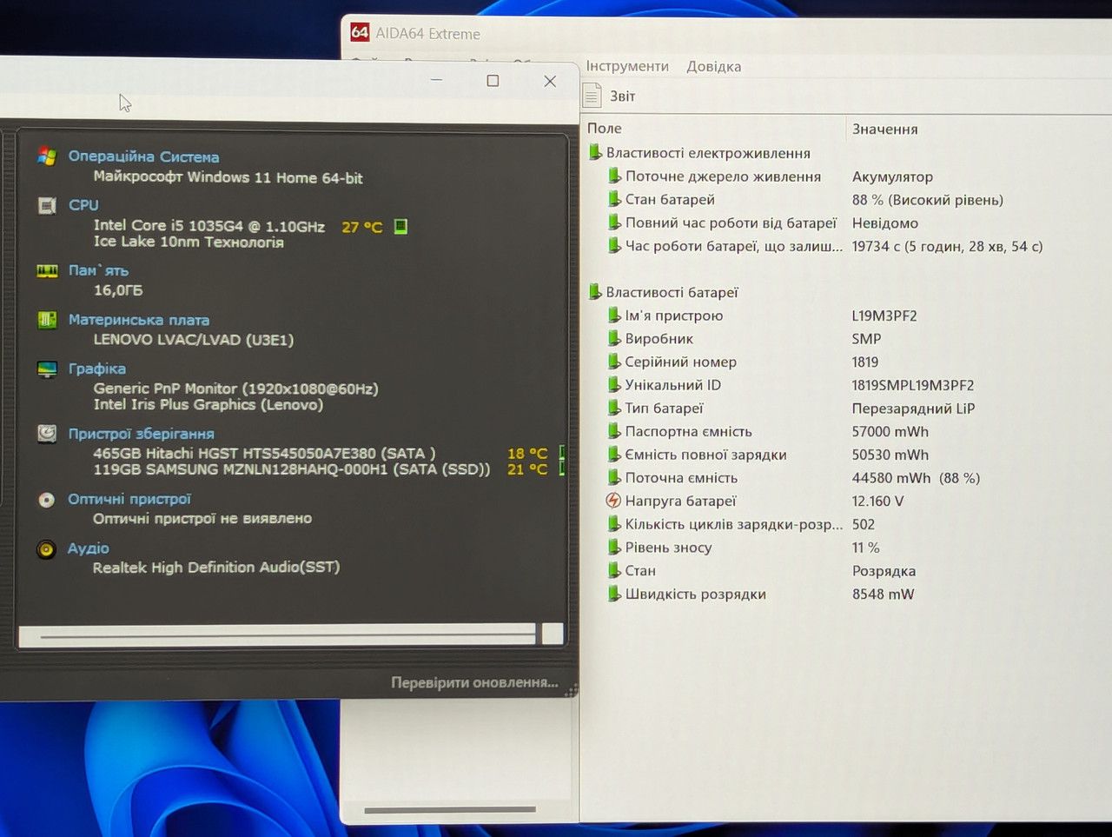Select the battery icon beside Серійний номер
The width and height of the screenshot is (1112, 837).
[x=614, y=362]
